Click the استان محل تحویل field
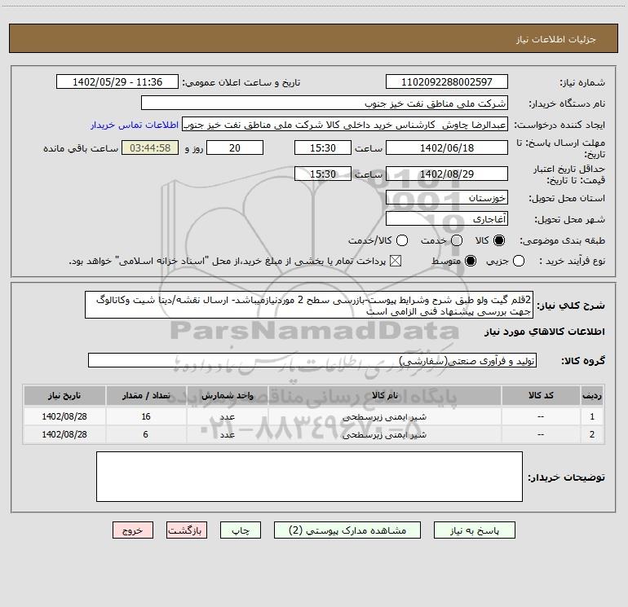This screenshot has width=628, height=607. point(446,198)
